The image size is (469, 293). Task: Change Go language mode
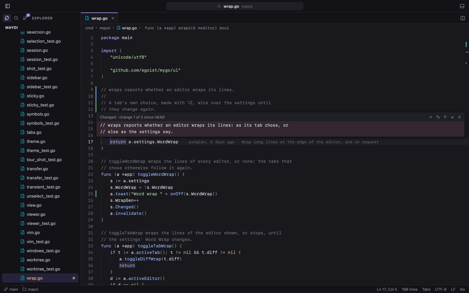(462, 289)
